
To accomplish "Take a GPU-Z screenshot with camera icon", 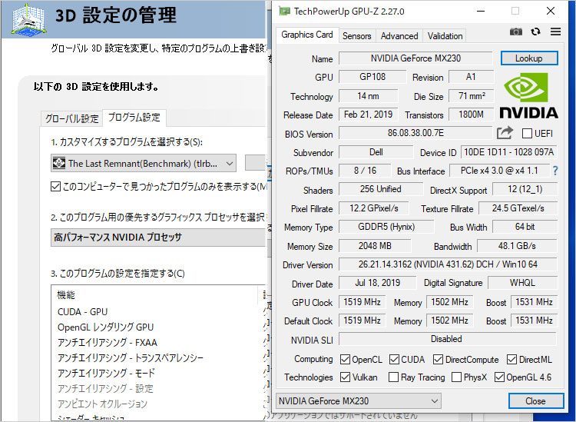I will point(516,32).
